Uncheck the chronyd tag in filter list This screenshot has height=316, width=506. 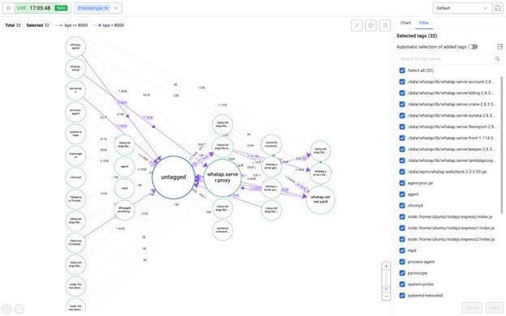(402, 206)
